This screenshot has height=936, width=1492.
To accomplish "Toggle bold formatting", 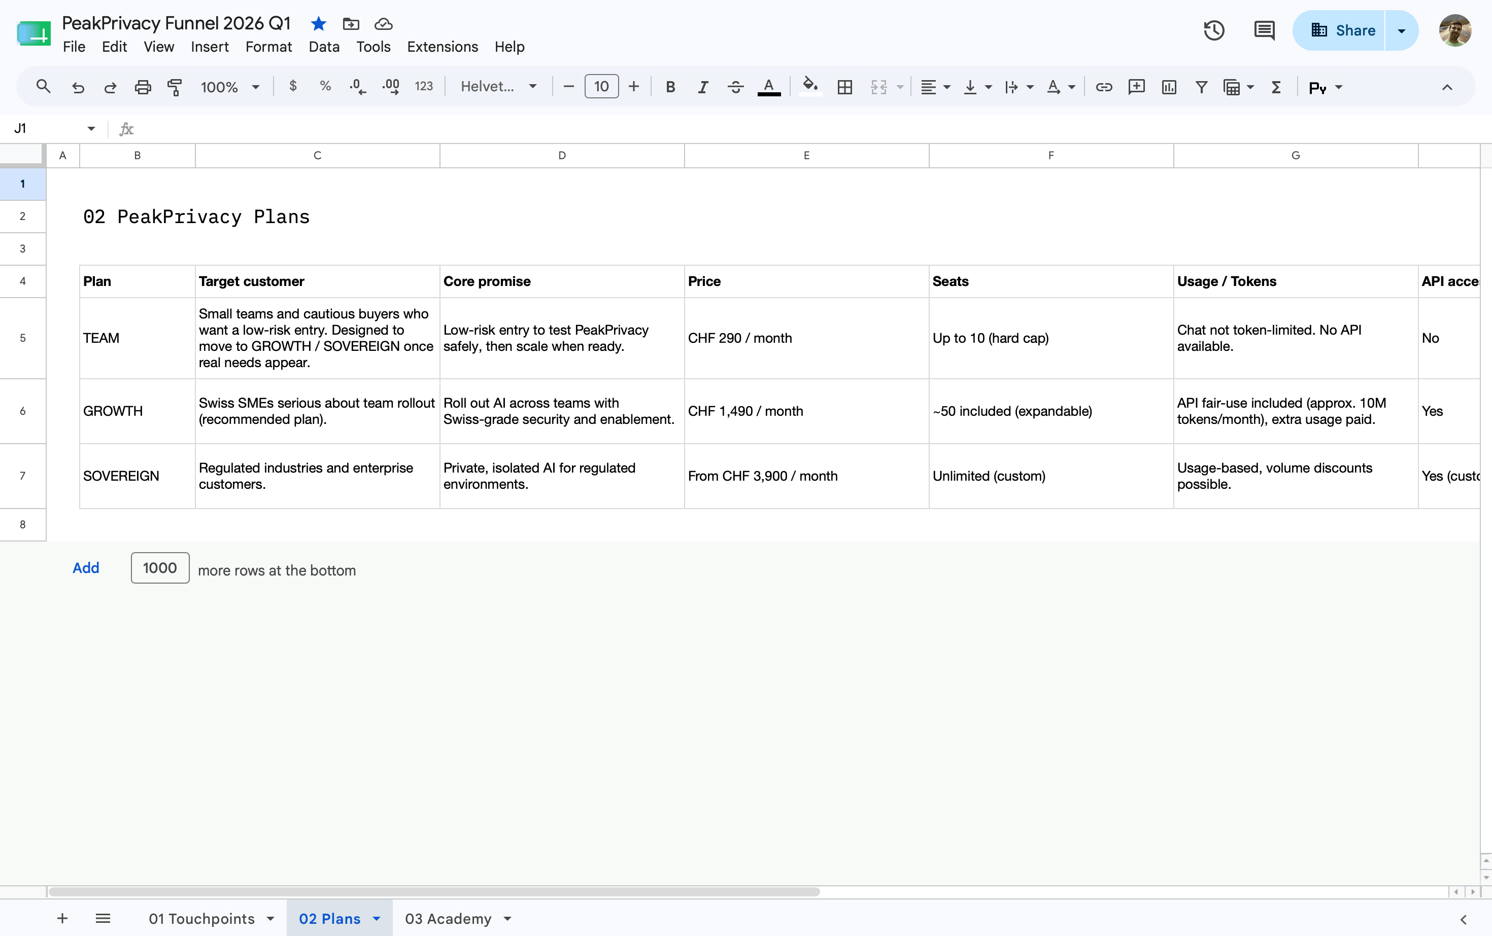I will click(x=670, y=87).
